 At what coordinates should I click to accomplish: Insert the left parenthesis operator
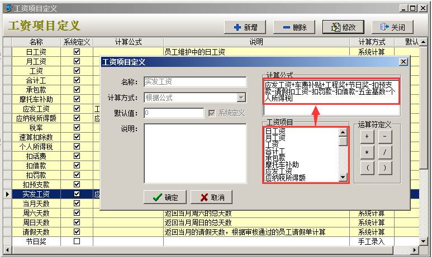point(367,167)
